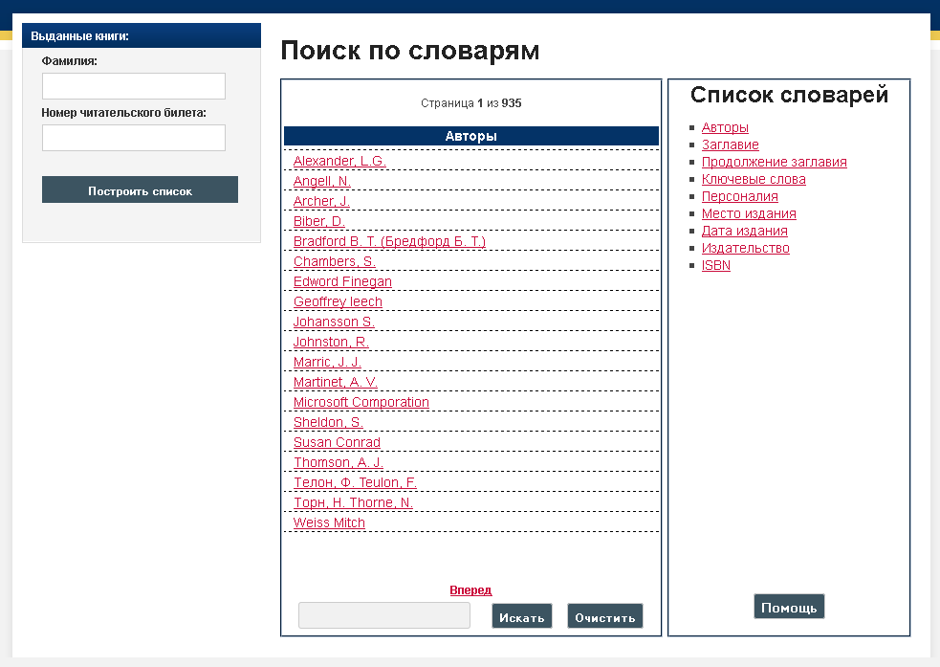The image size is (940, 667).
Task: Click the Фамилия input field
Action: tap(133, 86)
